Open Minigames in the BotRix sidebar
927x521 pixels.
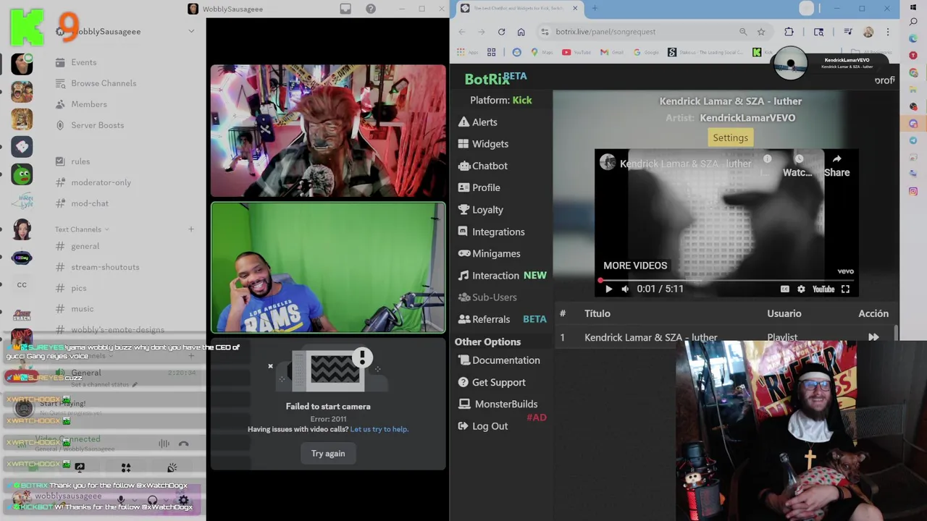(x=490, y=253)
